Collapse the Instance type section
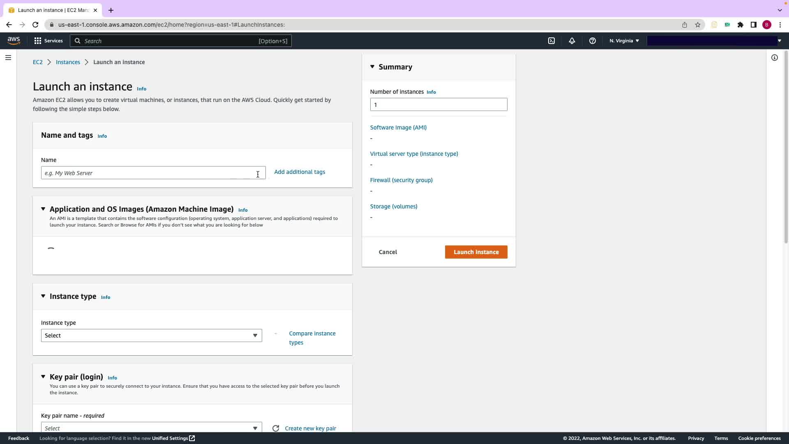The height and width of the screenshot is (444, 789). point(43,296)
